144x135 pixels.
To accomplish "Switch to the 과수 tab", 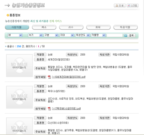I will (x=71, y=27).
